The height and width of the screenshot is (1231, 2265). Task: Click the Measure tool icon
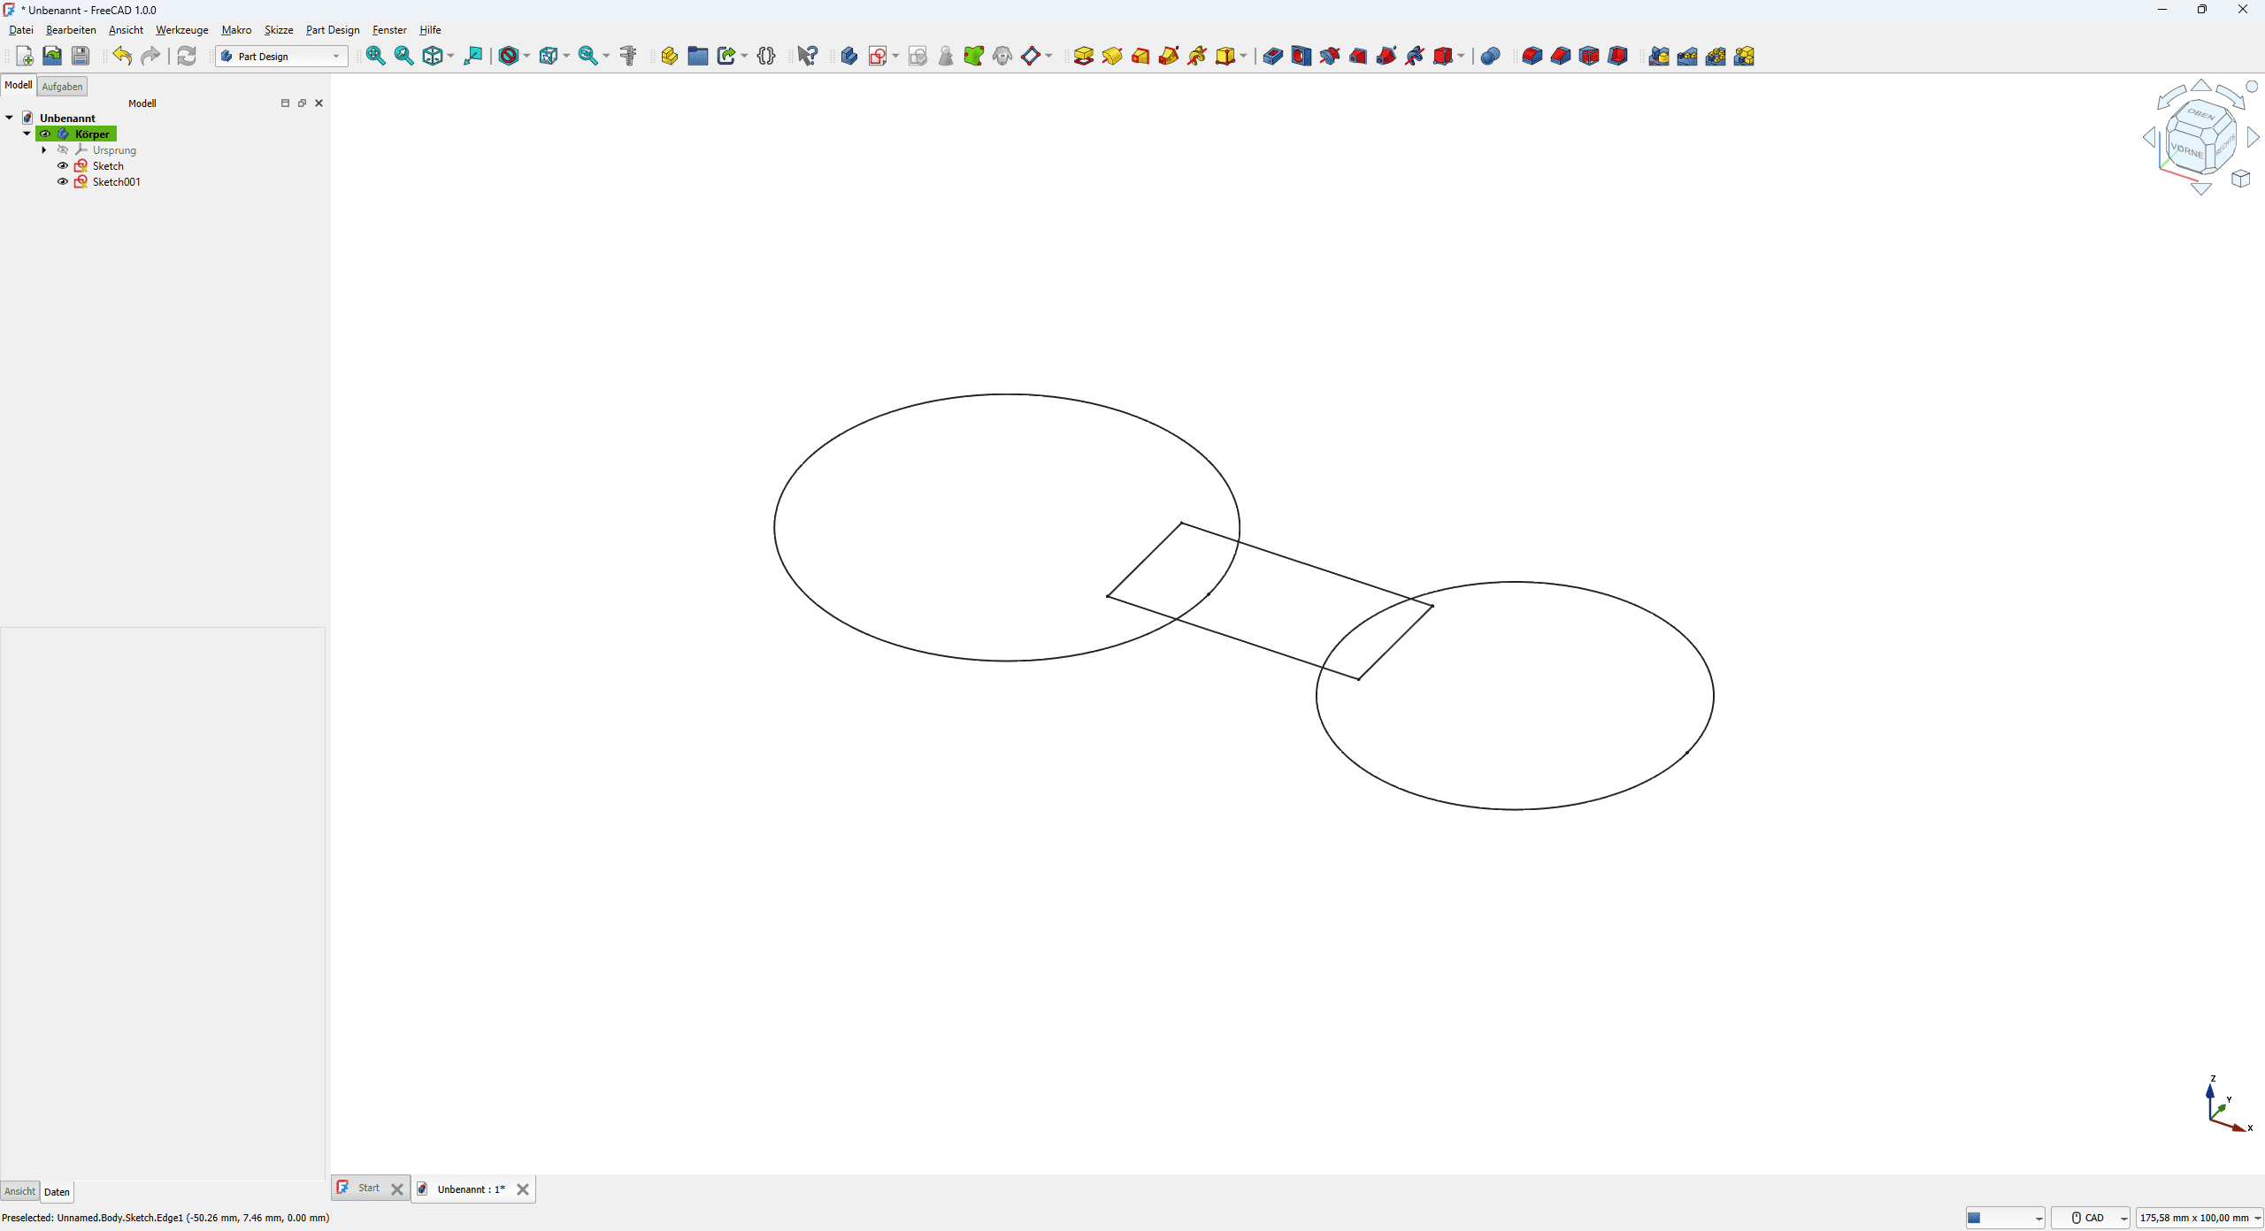[628, 57]
